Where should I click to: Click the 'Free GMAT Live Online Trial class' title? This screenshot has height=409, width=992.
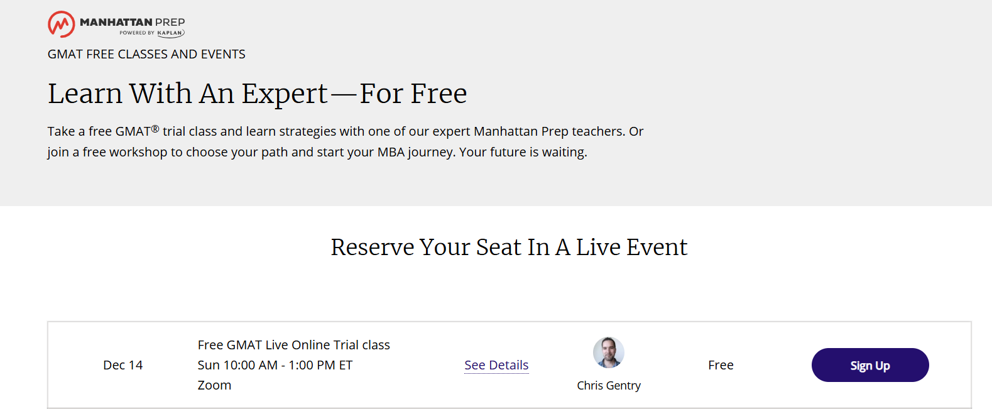click(x=293, y=345)
